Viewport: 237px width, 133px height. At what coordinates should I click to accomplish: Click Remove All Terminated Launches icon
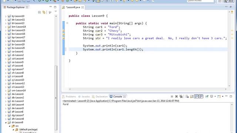click(x=181, y=96)
